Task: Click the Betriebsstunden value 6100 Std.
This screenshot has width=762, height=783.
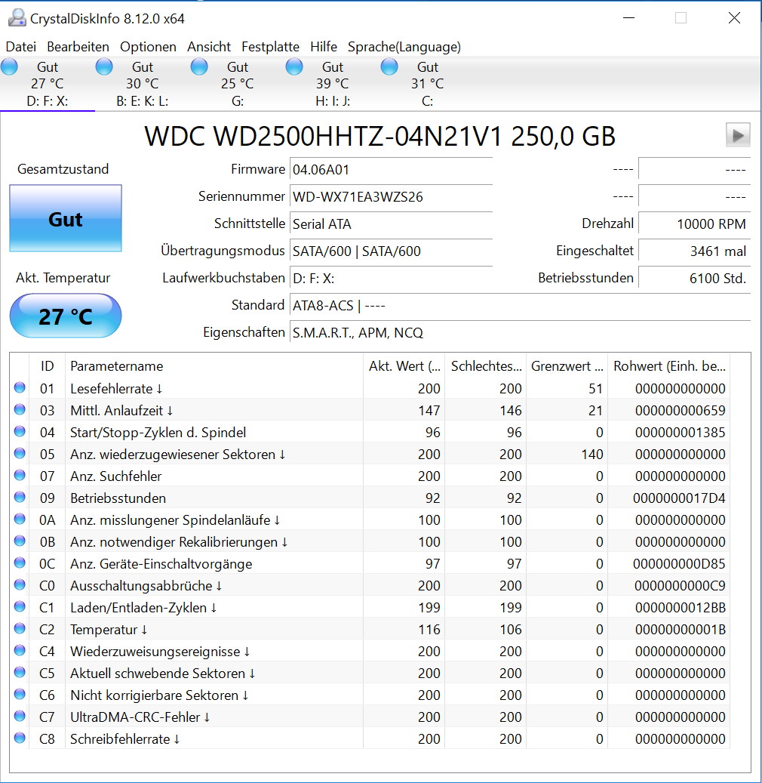Action: 694,278
